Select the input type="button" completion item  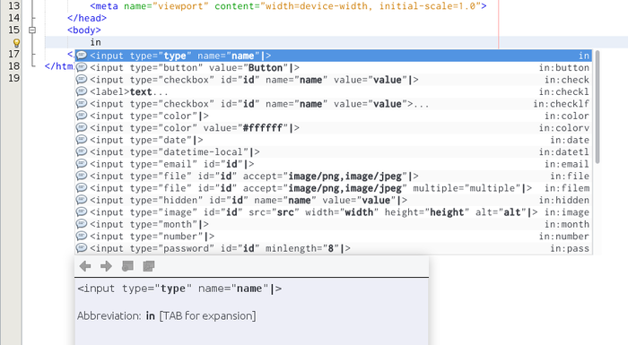click(x=334, y=67)
